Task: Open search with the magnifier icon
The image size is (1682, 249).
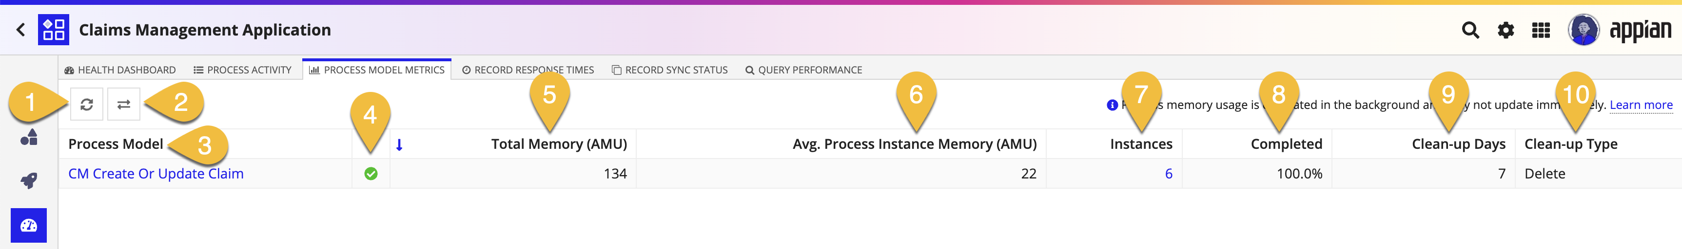Action: [x=1470, y=30]
